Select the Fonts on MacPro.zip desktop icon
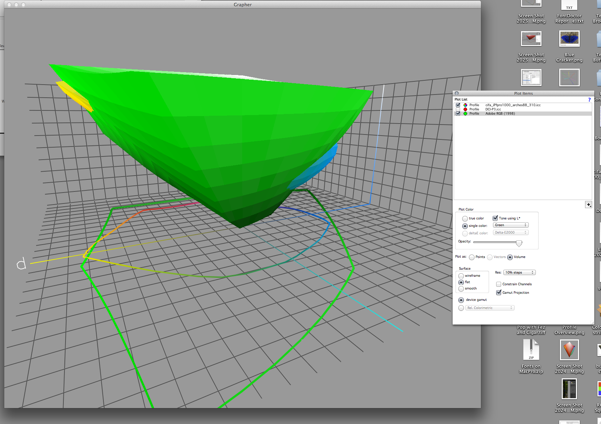 click(531, 350)
